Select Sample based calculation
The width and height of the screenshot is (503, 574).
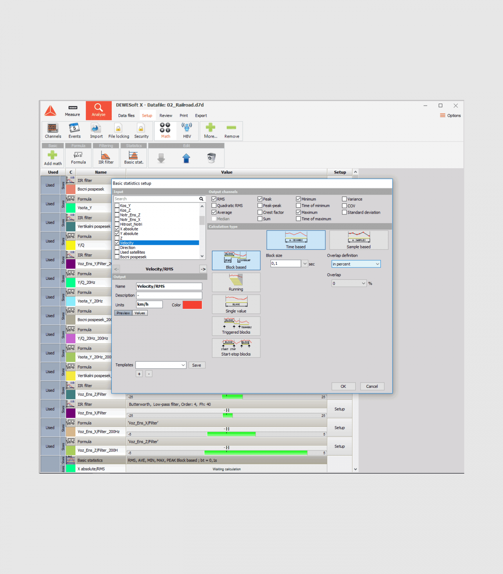(x=358, y=240)
